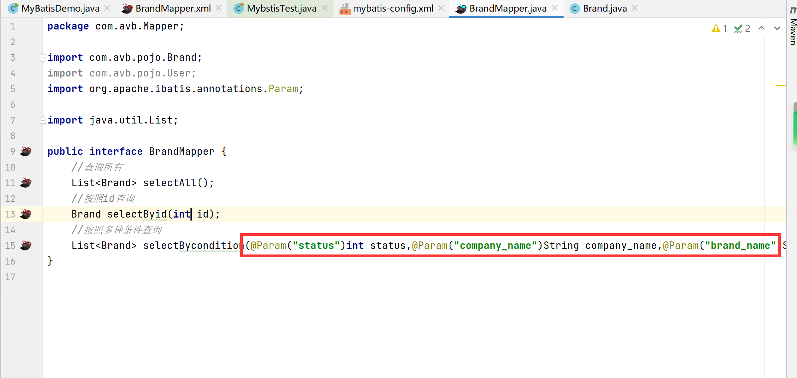The width and height of the screenshot is (797, 378).
Task: Click line number 13 in the gutter
Action: pos(10,214)
